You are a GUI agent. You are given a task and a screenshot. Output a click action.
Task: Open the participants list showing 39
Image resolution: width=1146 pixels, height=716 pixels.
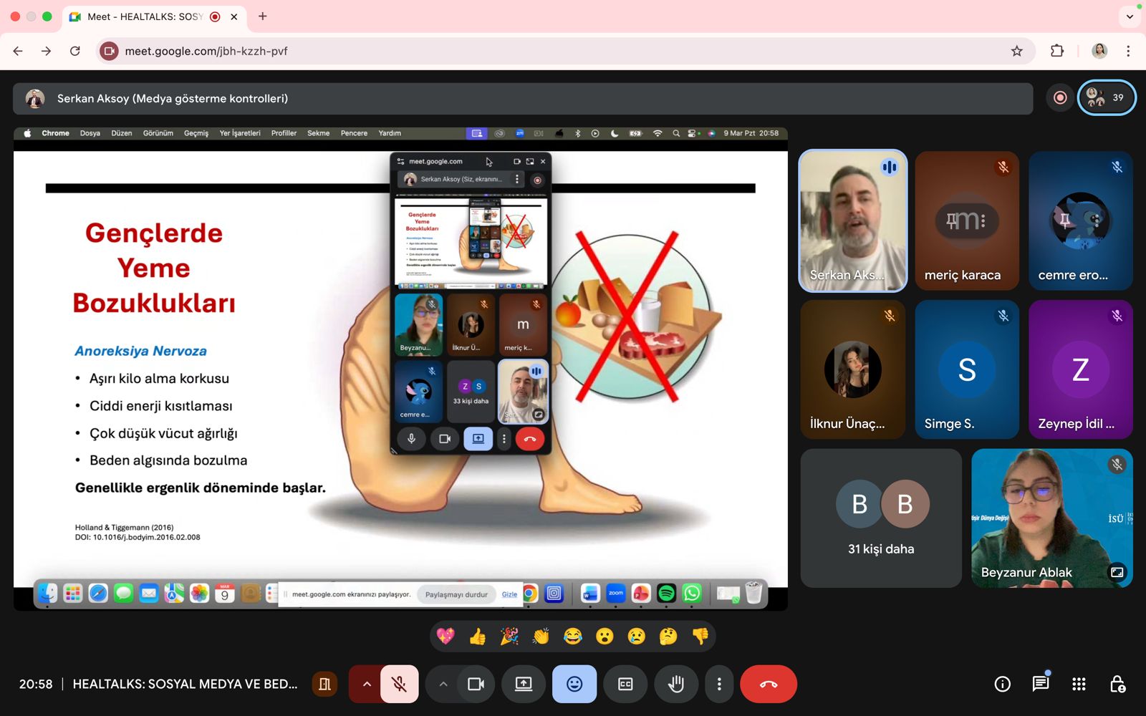[1107, 97]
